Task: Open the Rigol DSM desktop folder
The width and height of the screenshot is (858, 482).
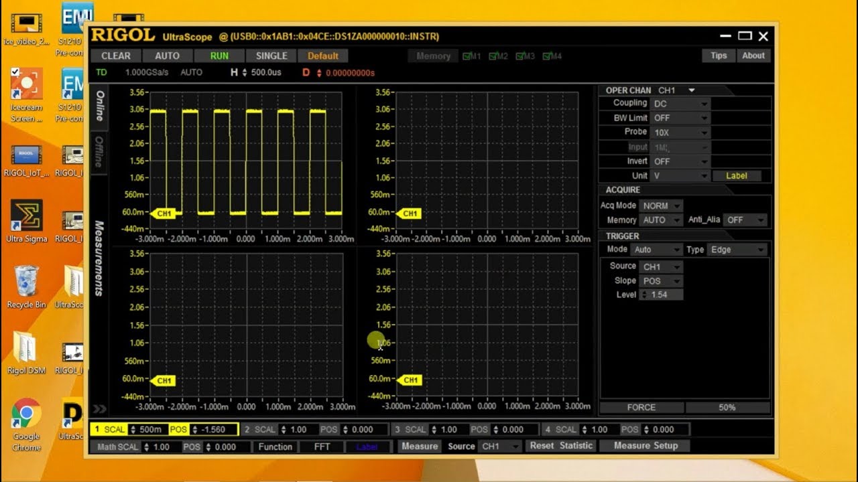Action: pos(27,353)
